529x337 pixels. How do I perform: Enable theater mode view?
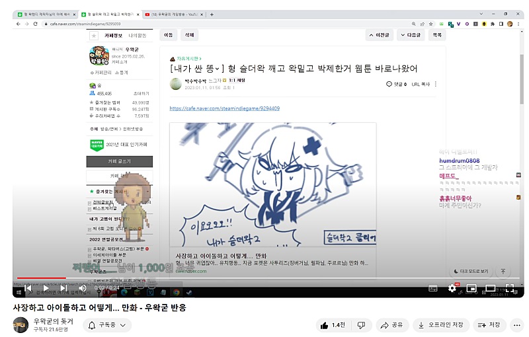click(x=490, y=288)
